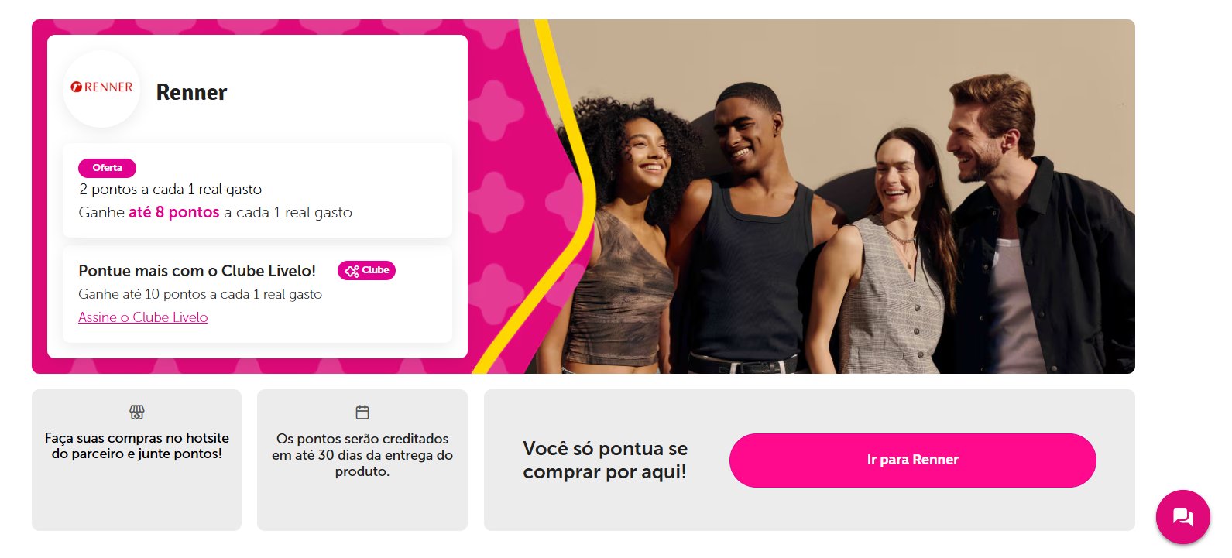Click the Ir para Renner button
Viewport: 1232px width, 558px height.
[912, 460]
